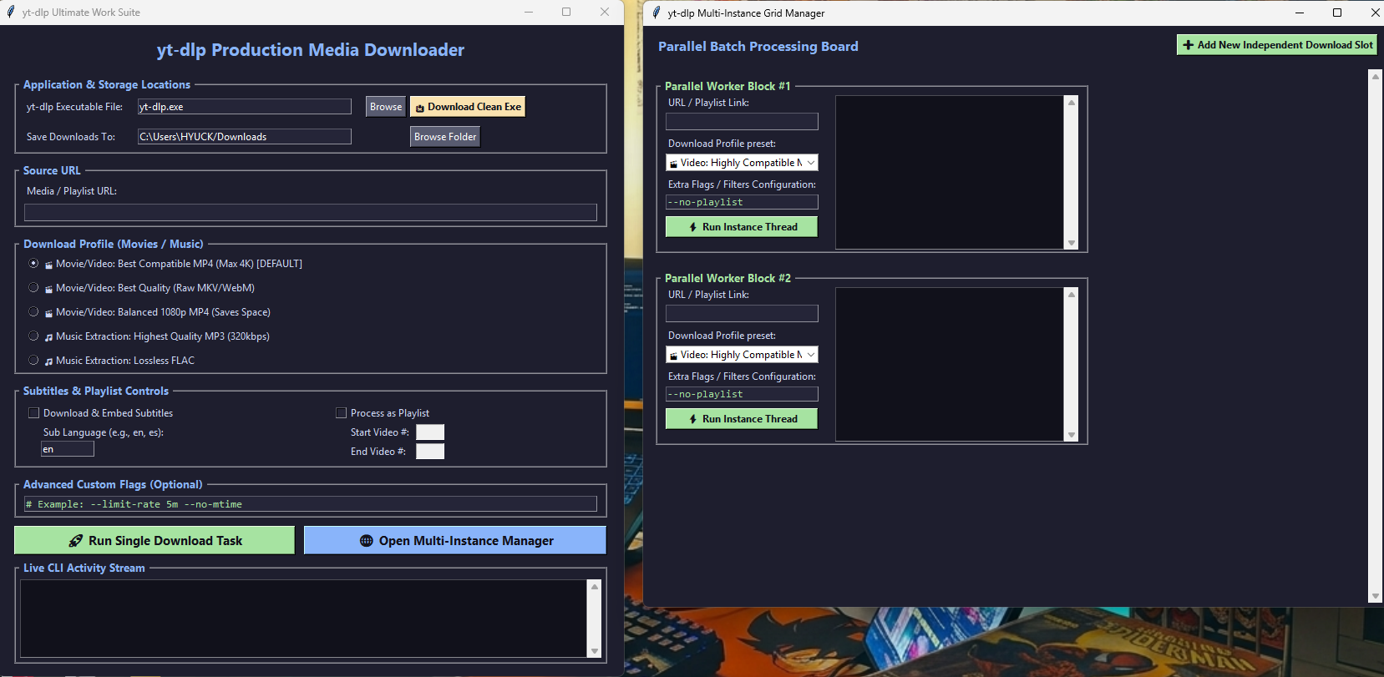
Task: Toggle the Process as Playlist checkbox
Action: click(341, 413)
